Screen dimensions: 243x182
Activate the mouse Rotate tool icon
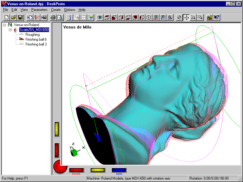coord(179,17)
